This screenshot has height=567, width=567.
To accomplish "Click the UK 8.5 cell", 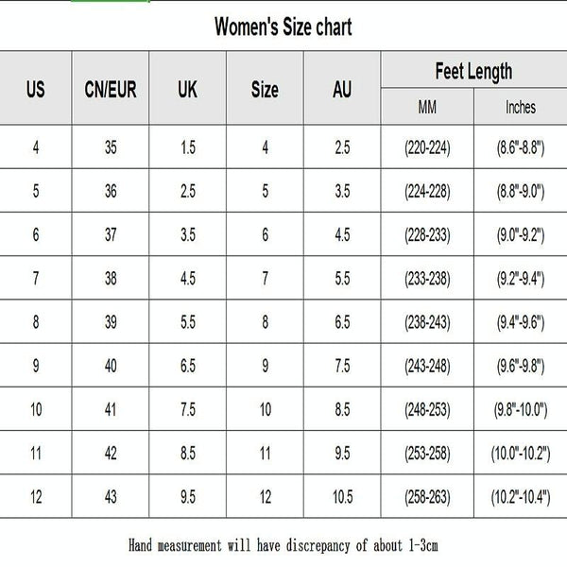I will (187, 453).
